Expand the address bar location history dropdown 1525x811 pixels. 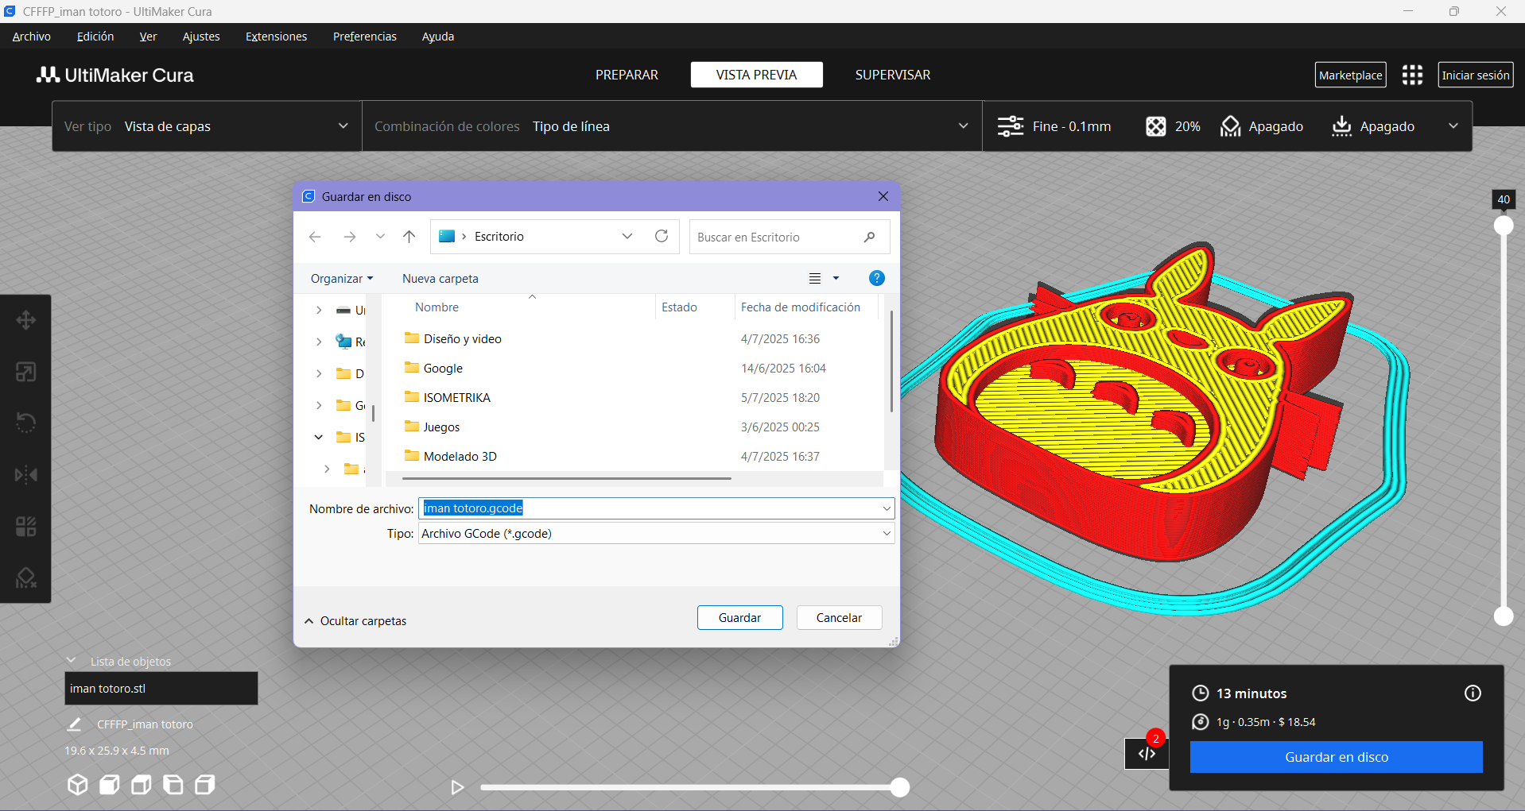(x=627, y=236)
